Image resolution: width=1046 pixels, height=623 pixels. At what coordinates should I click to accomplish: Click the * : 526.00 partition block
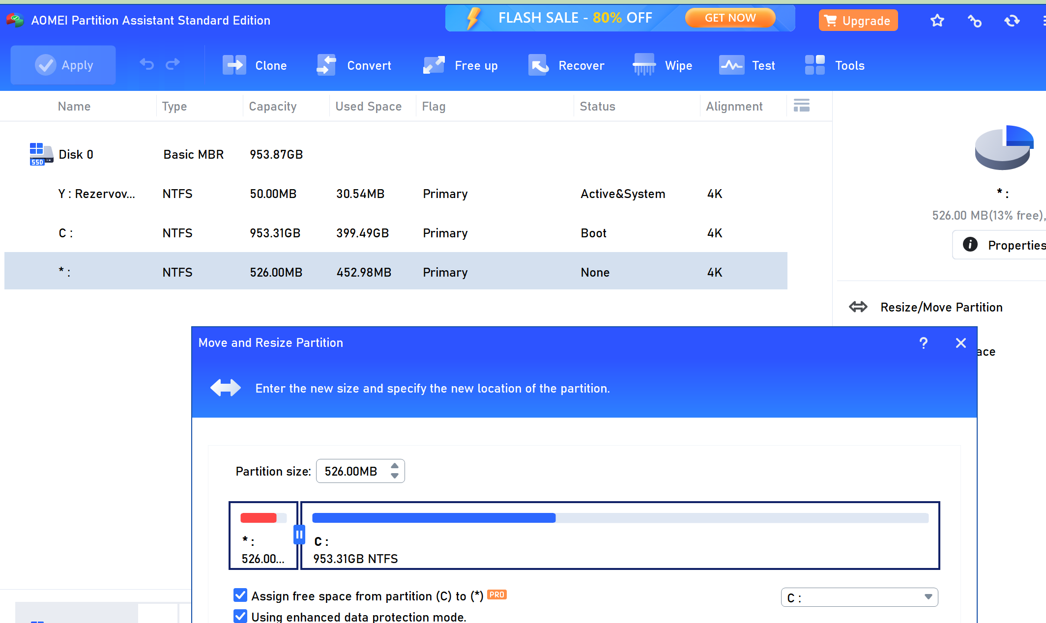click(263, 536)
